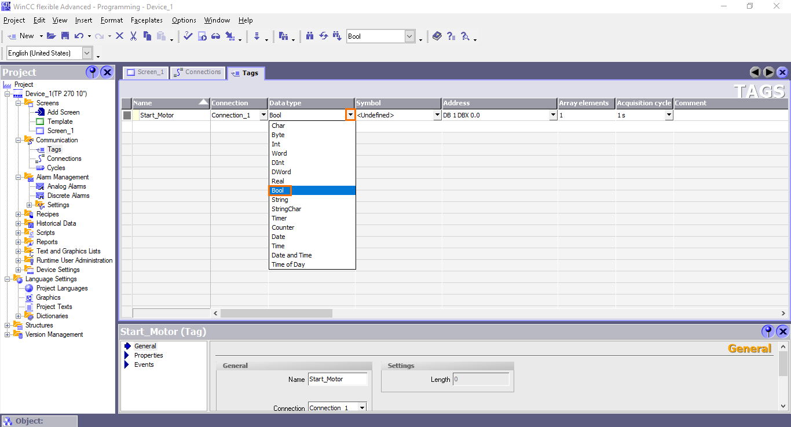Open the Help book icon
This screenshot has height=427, width=791.
click(x=437, y=36)
